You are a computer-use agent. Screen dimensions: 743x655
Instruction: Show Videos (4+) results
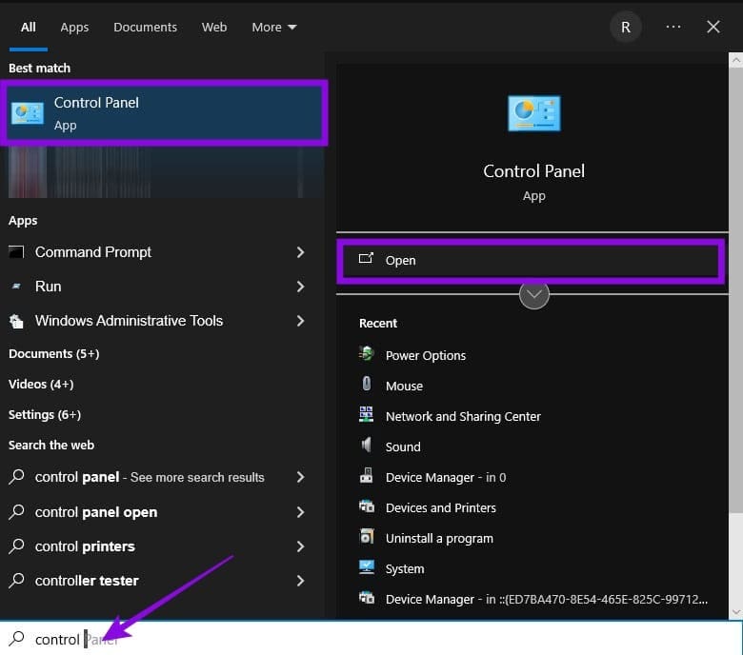(x=41, y=384)
